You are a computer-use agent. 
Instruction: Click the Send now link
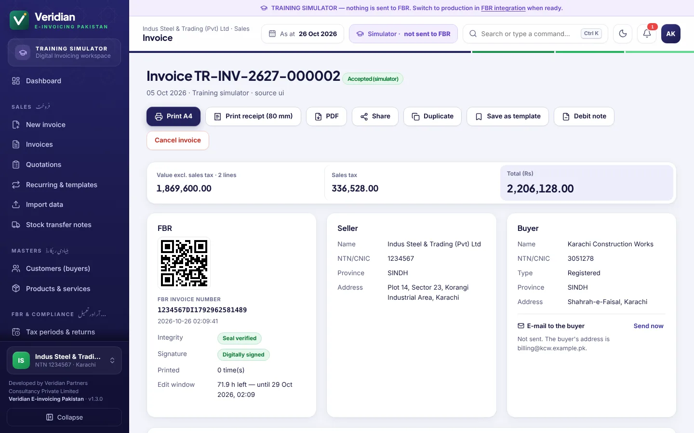click(648, 326)
